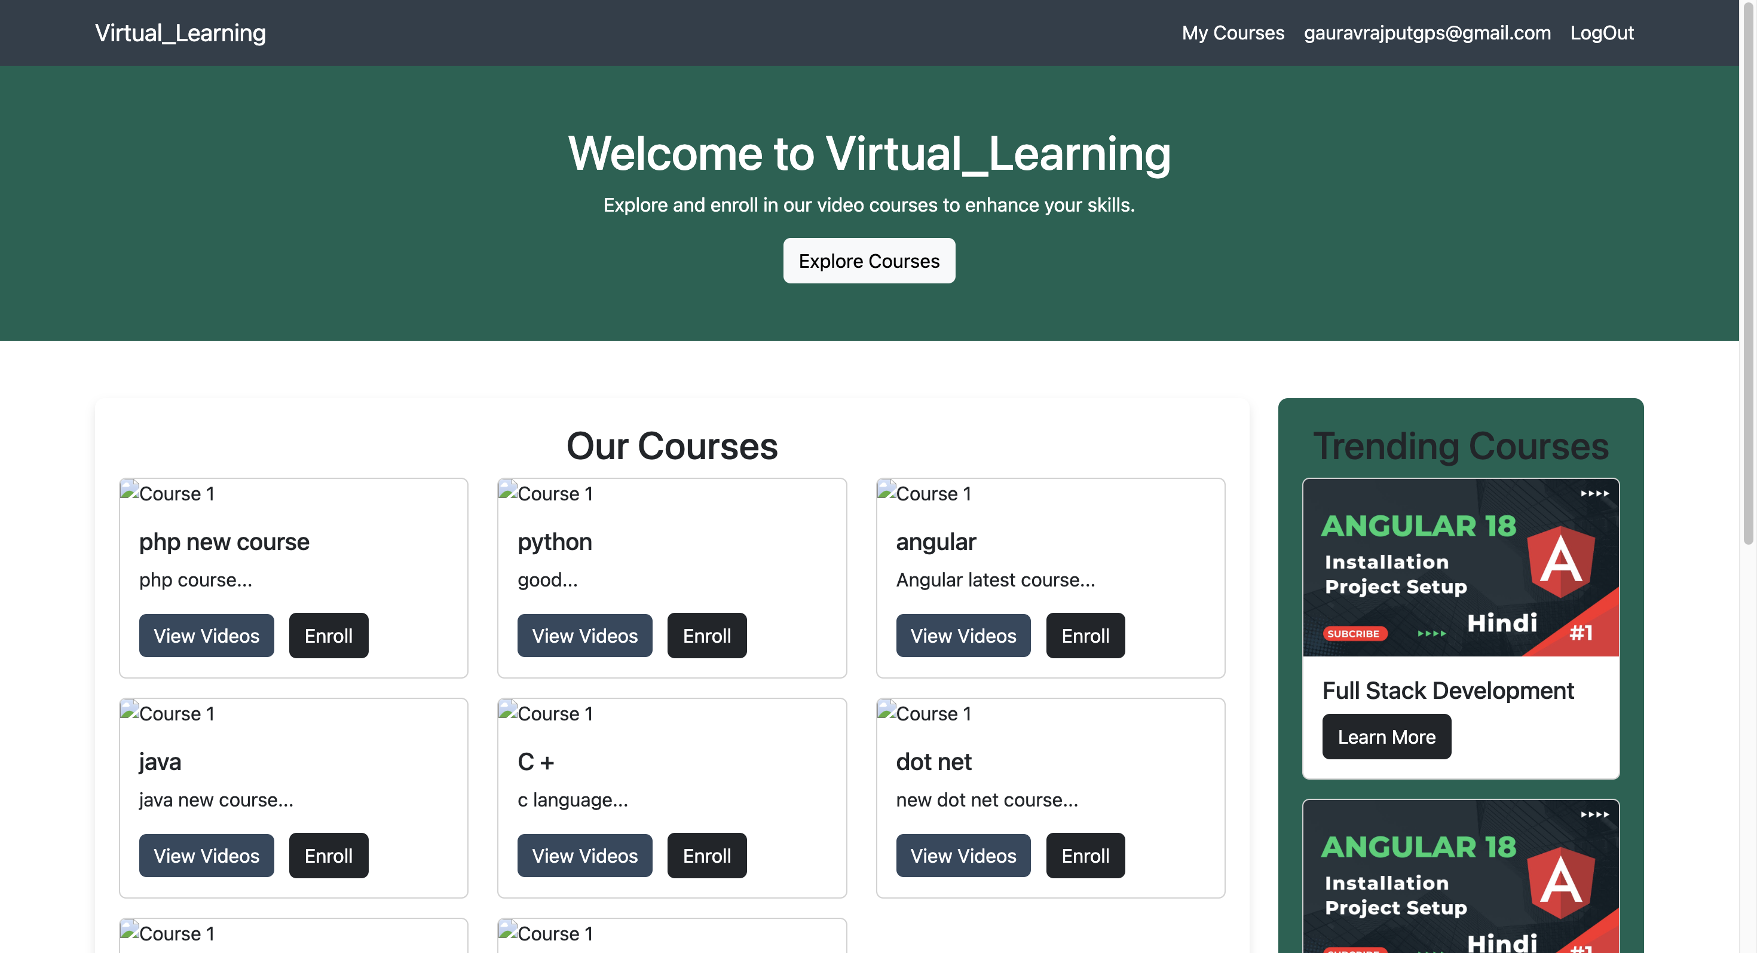View Videos for php new course
The height and width of the screenshot is (953, 1757).
click(206, 635)
